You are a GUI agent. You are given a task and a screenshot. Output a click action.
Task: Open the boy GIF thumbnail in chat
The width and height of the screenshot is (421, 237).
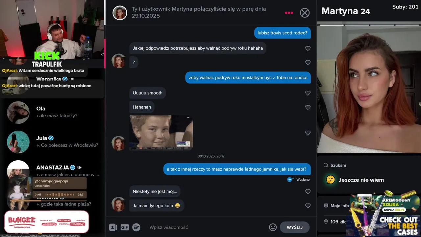pyautogui.click(x=161, y=133)
